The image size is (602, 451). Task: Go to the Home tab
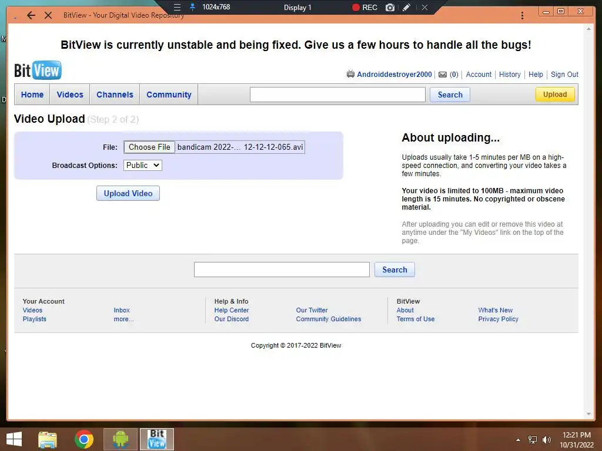coord(32,95)
